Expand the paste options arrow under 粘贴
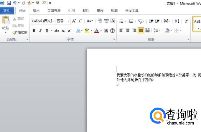 click(x=6, y=32)
